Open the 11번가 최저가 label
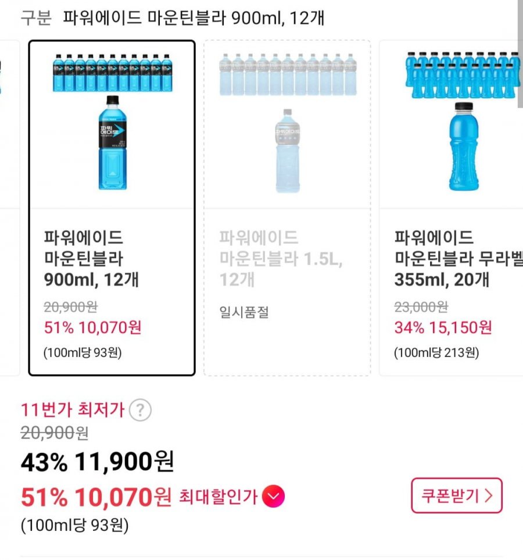523x560 pixels. pos(73,410)
